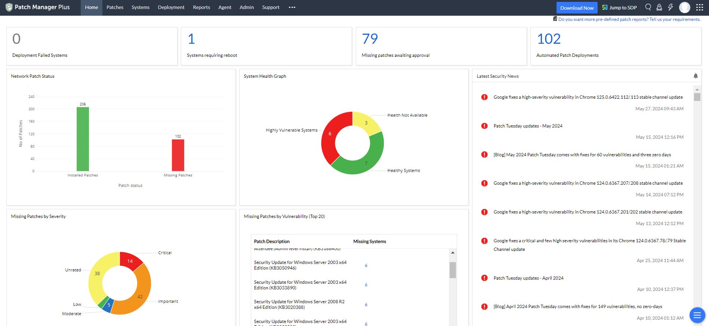Click the bell icon in Latest Security News
This screenshot has width=709, height=326.
tap(696, 76)
